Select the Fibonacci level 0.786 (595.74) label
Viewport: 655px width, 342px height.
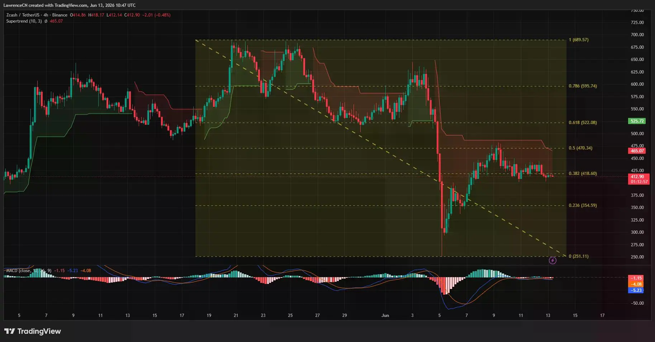point(583,86)
